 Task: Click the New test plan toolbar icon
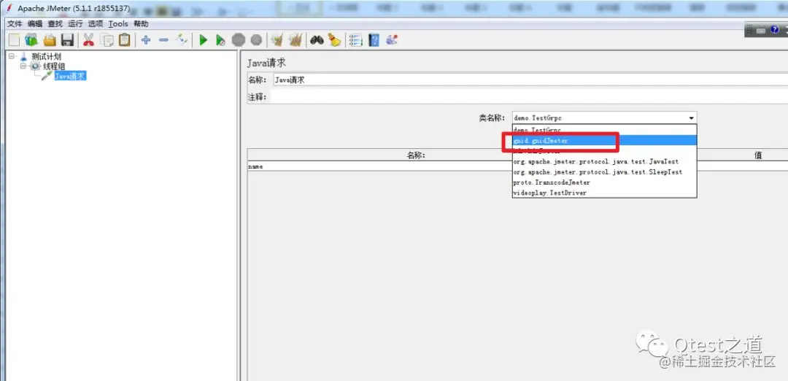[15, 39]
